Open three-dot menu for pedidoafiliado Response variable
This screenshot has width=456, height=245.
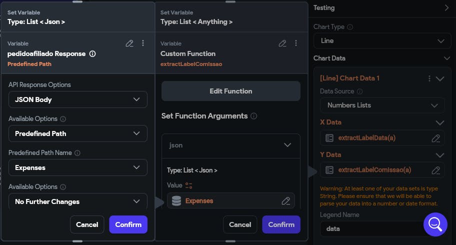[143, 43]
